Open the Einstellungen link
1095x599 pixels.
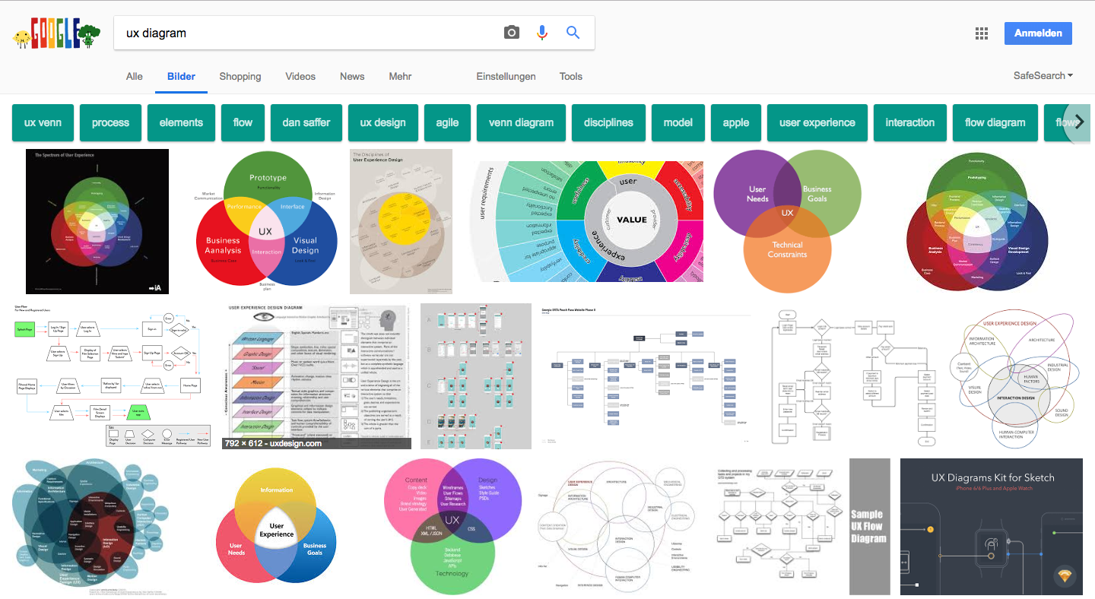click(506, 76)
